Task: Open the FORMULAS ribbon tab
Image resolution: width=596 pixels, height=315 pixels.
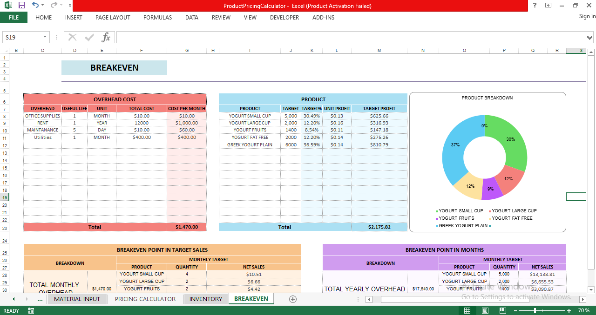Action: coord(157,17)
